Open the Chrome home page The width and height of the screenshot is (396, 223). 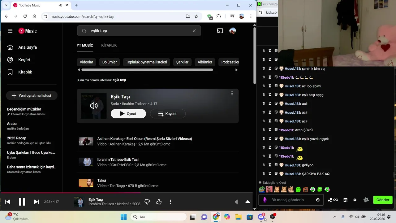pyautogui.click(x=34, y=16)
